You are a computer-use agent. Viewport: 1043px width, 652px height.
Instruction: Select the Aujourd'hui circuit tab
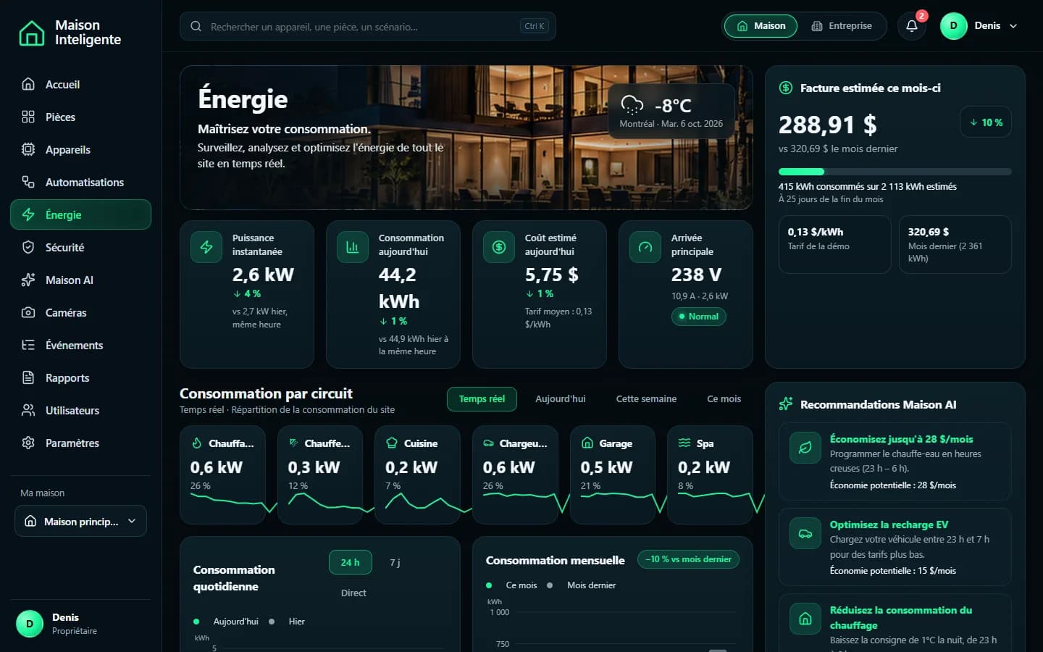(x=561, y=399)
